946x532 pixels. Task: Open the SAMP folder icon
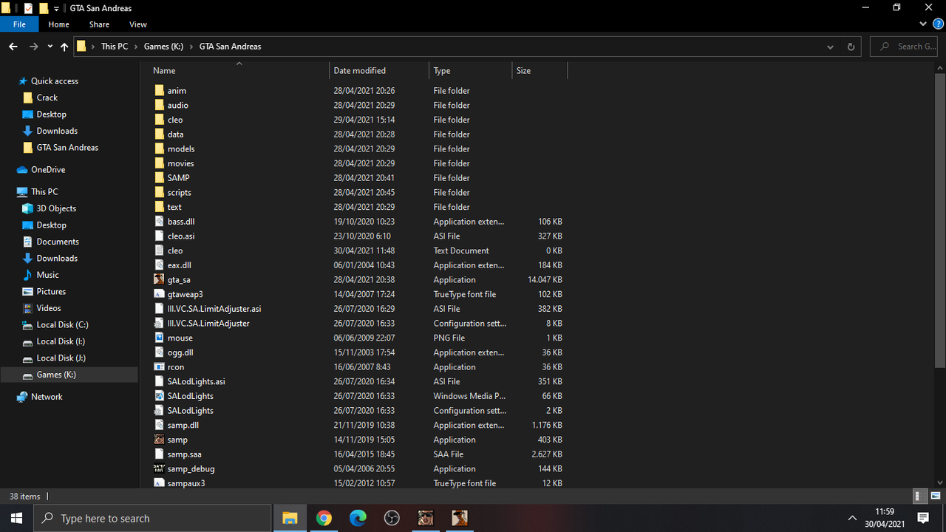[x=159, y=177]
